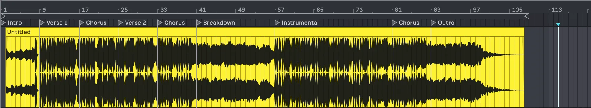This screenshot has height=108, width=591.
Task: Click bar 97 in the beat ruler
Action: click(476, 10)
